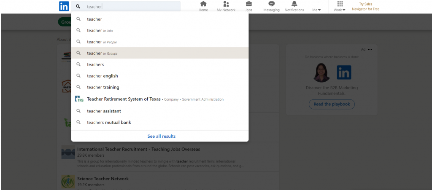Choose 'teacher assistant' suggestion

(x=160, y=111)
